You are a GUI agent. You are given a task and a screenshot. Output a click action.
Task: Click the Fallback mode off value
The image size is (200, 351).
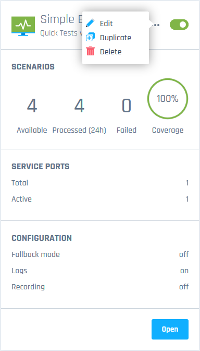(184, 254)
